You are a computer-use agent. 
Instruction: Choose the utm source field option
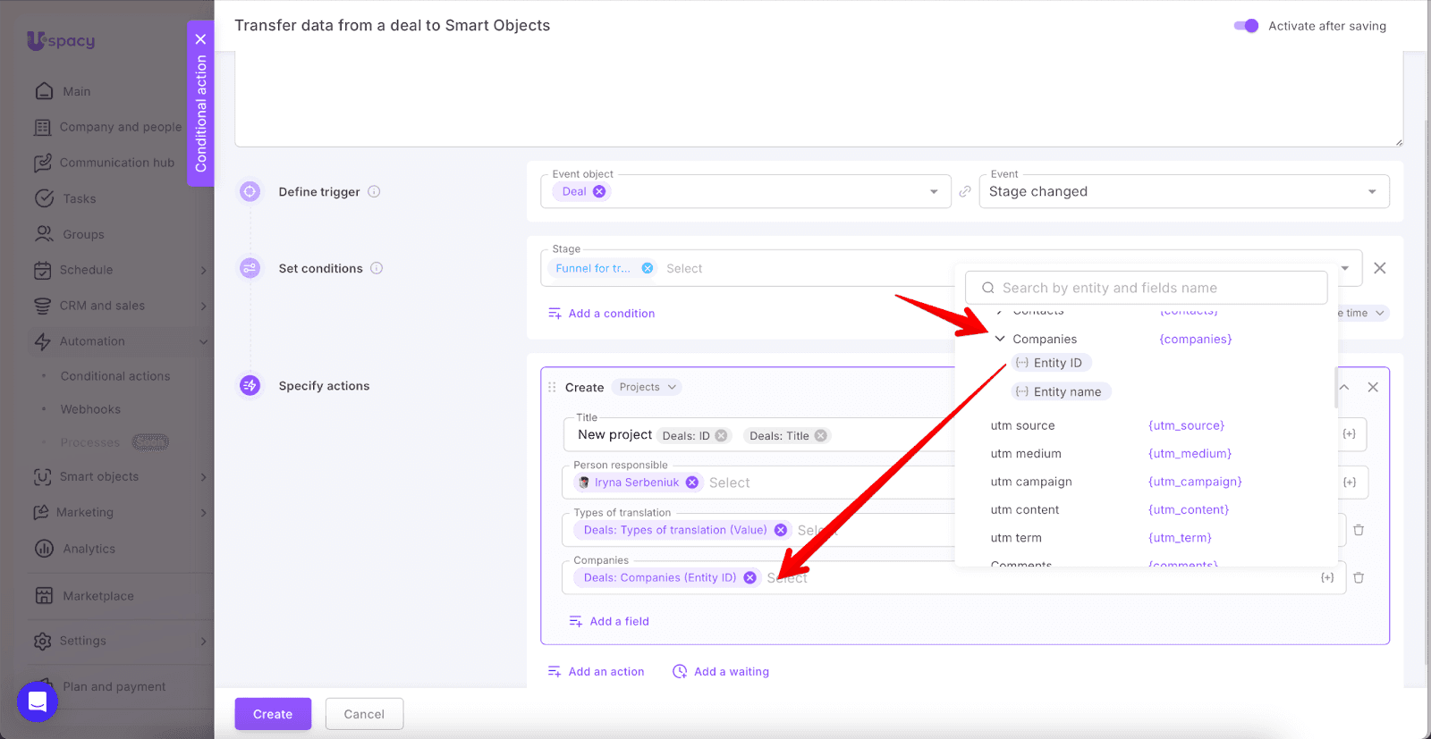(x=1022, y=425)
